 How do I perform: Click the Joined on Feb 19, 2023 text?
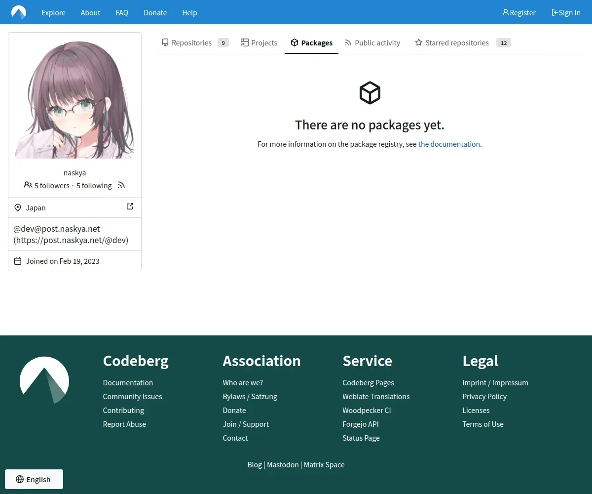pos(63,261)
